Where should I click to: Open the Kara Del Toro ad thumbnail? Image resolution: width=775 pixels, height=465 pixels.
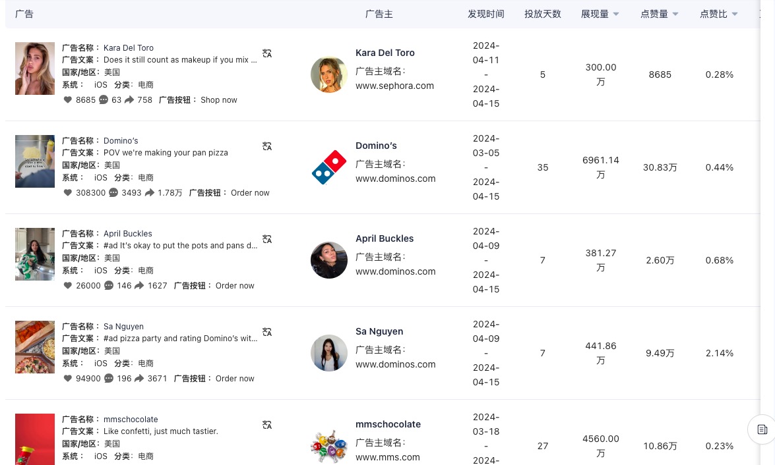[x=35, y=68]
